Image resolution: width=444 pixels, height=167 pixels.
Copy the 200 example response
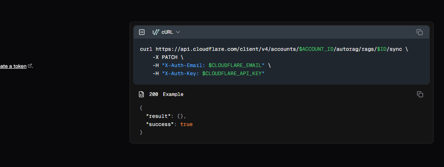tap(420, 94)
